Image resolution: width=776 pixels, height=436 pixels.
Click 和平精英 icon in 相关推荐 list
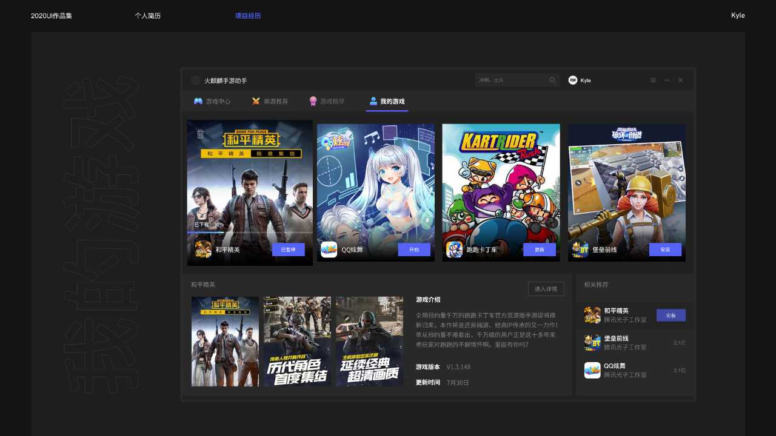tap(592, 315)
